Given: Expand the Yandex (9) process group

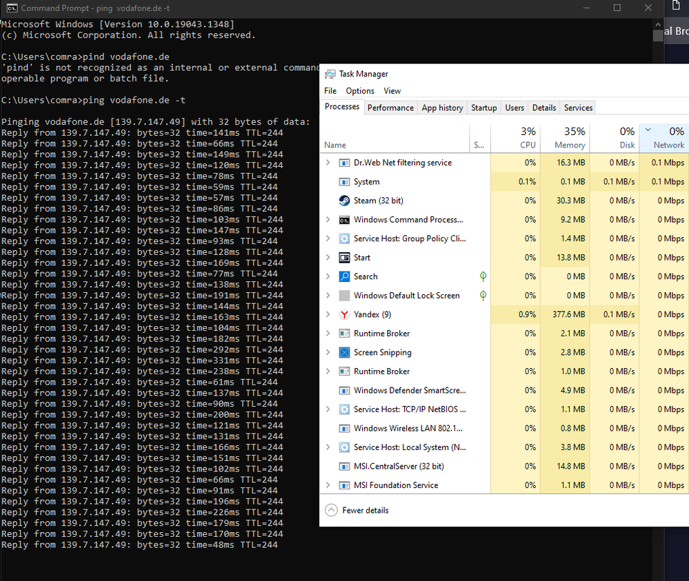Looking at the screenshot, I should tap(328, 314).
